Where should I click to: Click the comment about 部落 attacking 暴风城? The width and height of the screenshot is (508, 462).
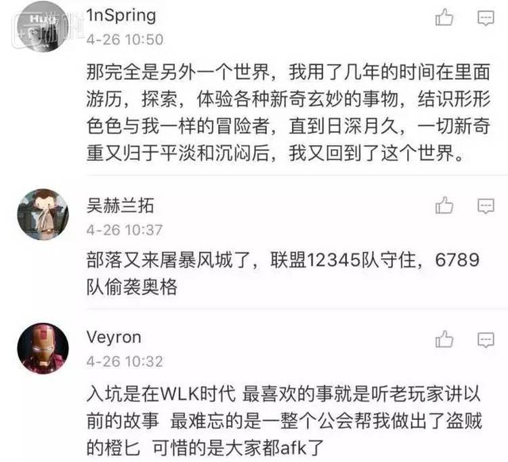pyautogui.click(x=283, y=273)
